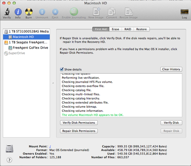
Task: Click 'Checking volume bitmap.' log line
Action: (79, 107)
